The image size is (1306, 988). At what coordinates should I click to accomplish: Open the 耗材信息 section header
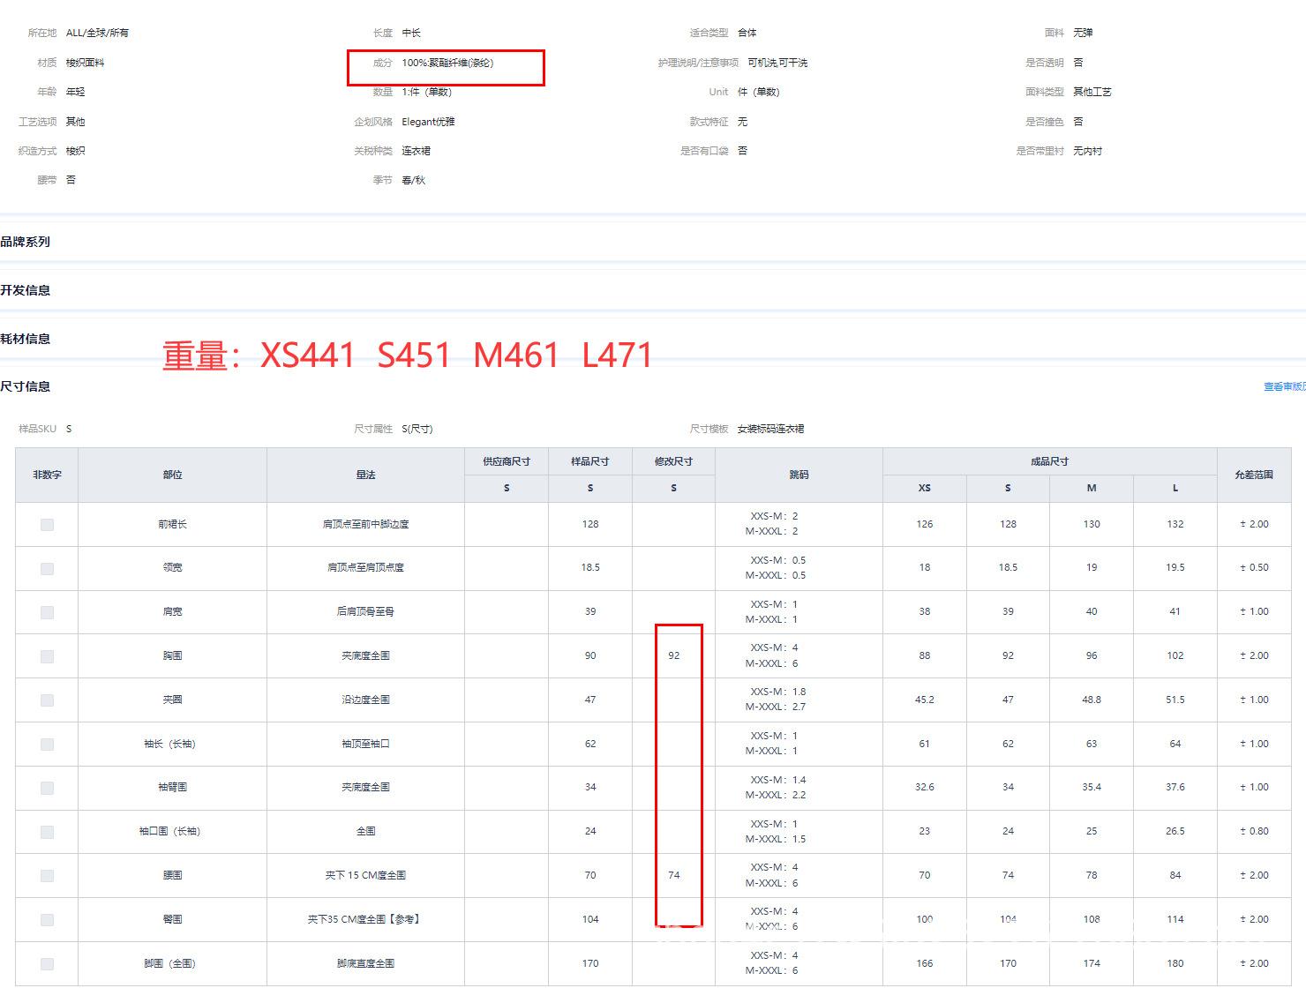click(26, 339)
